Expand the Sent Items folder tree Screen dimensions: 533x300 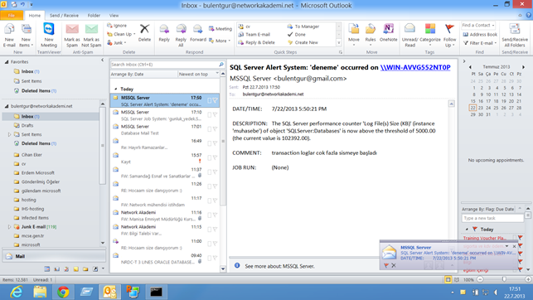click(x=9, y=134)
